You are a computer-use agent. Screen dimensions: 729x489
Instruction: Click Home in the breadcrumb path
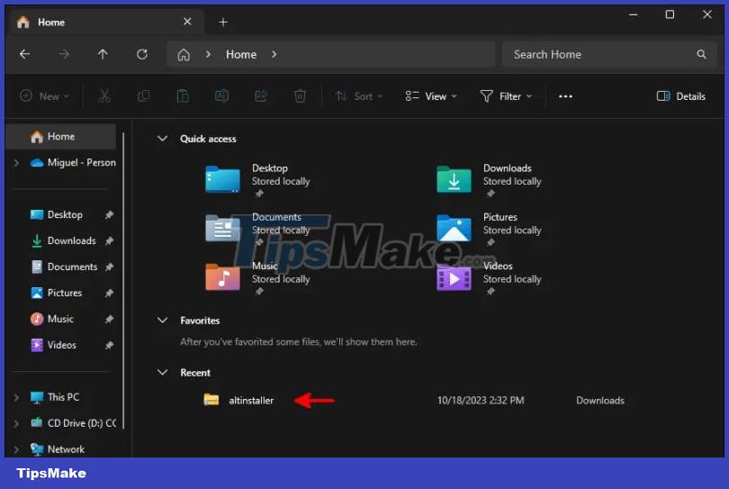241,54
